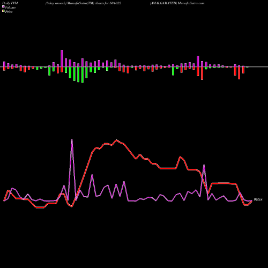Click the '(AMALGAMATED) MunafaSutra.com' heading
This screenshot has width=268, height=268.
point(177,3)
